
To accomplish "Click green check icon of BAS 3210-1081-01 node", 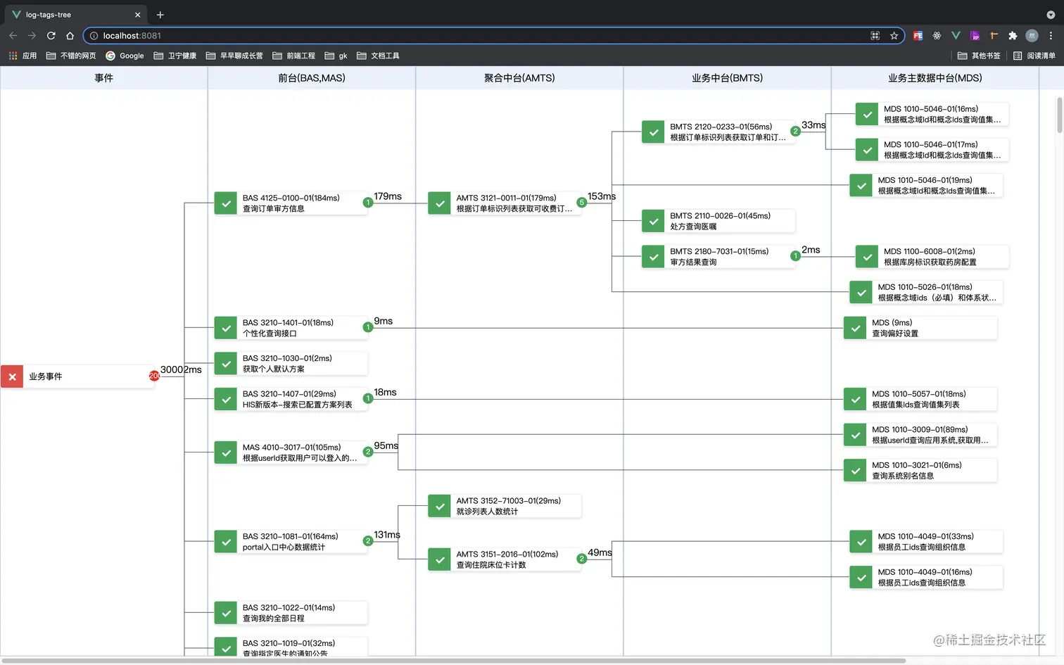I will [226, 542].
